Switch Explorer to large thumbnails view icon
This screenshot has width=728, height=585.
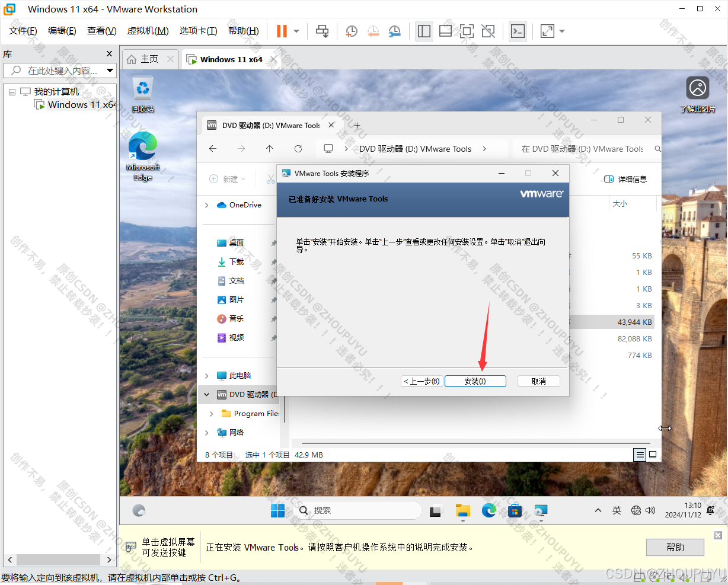click(653, 455)
